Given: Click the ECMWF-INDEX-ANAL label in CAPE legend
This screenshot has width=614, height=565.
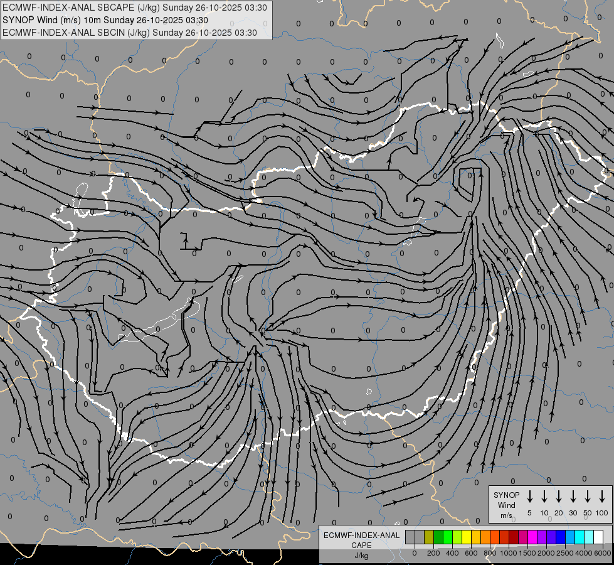Looking at the screenshot, I should [361, 535].
